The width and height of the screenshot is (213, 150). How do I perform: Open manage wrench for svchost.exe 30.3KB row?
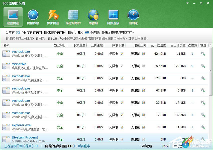click(x=203, y=102)
